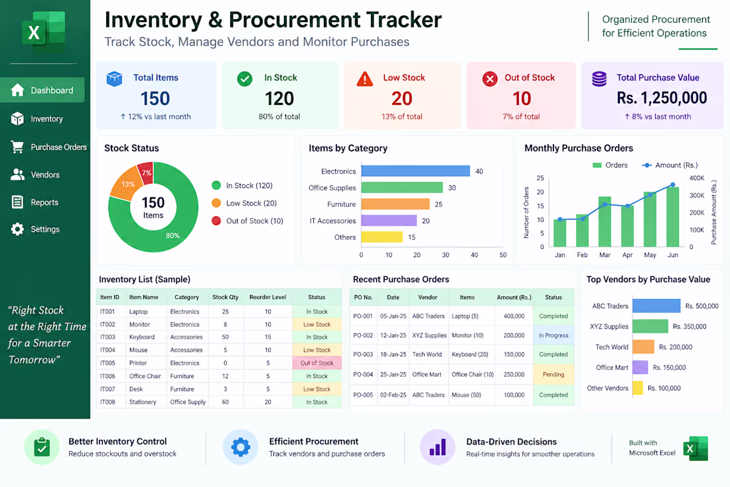Click the Others yellow bar
The image size is (730, 487).
pyautogui.click(x=382, y=237)
